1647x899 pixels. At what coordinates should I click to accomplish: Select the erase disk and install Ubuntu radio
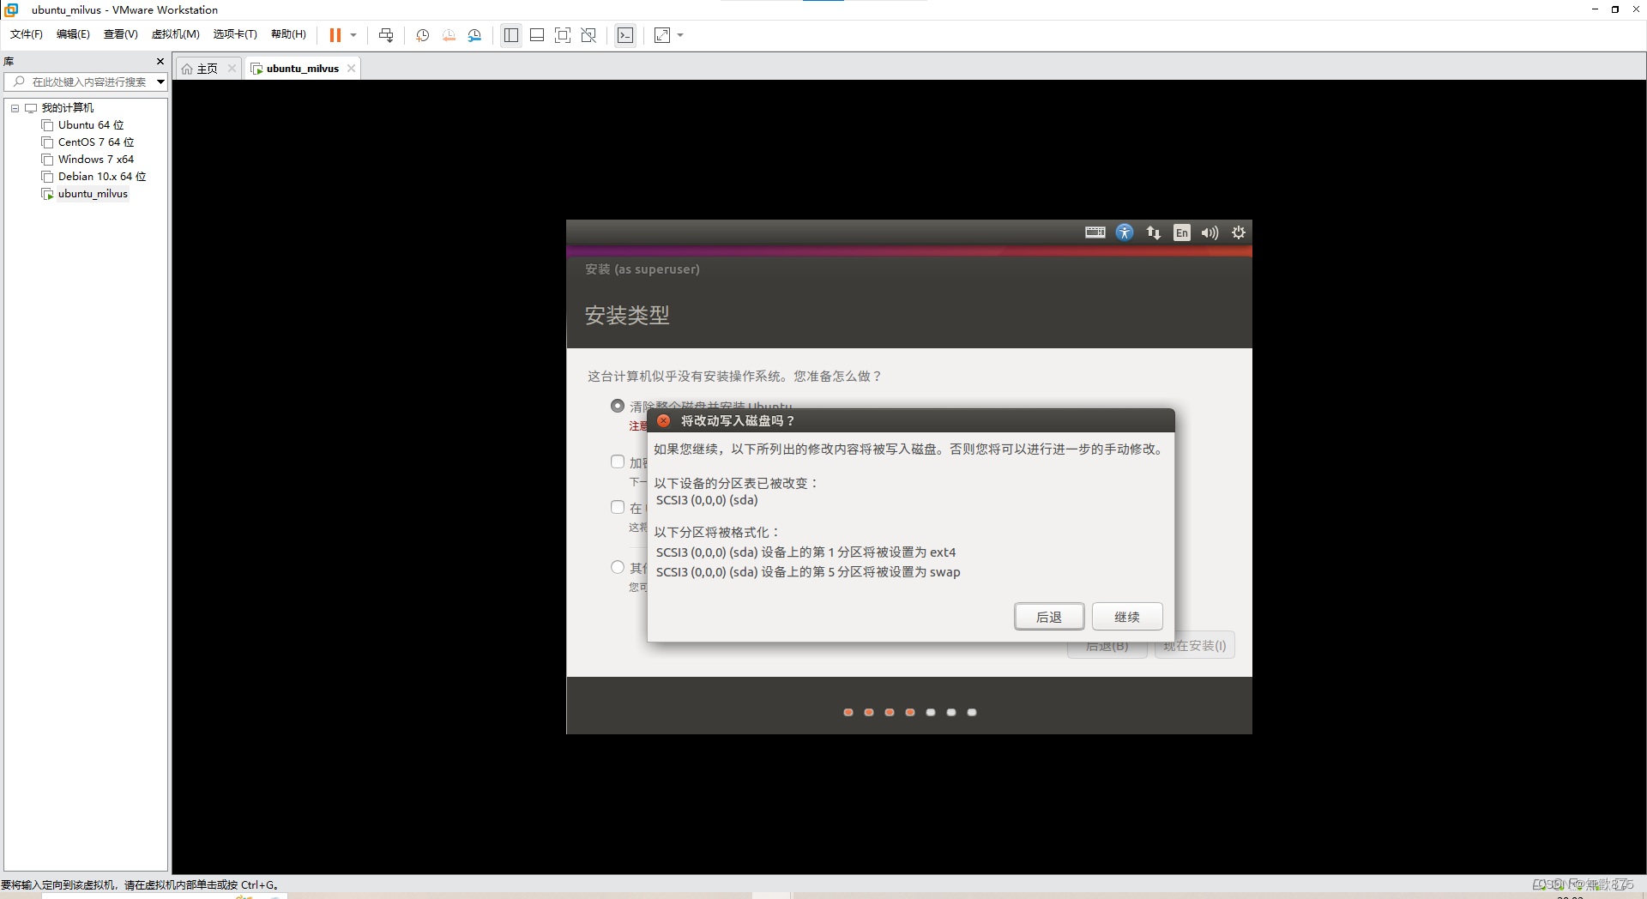[618, 406]
